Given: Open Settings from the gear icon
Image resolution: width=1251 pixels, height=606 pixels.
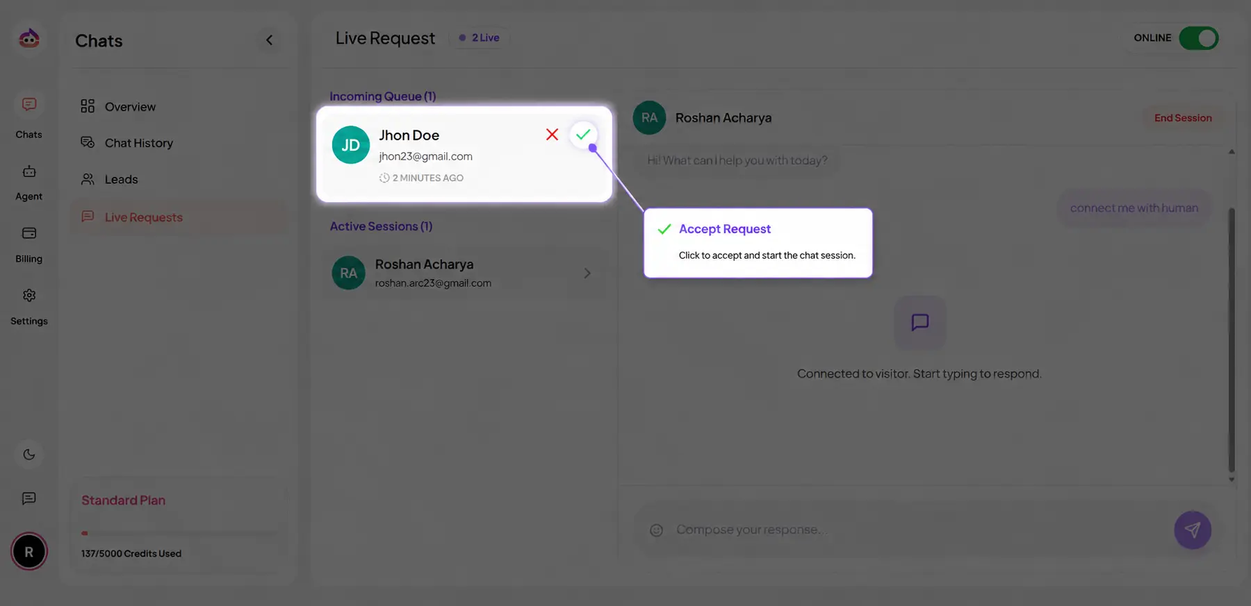Looking at the screenshot, I should (x=29, y=296).
